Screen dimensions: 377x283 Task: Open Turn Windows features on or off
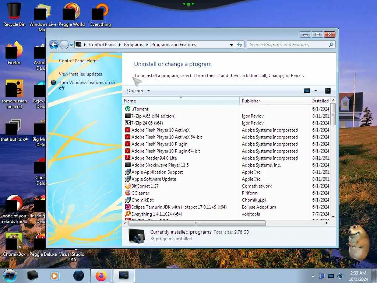[x=87, y=85]
